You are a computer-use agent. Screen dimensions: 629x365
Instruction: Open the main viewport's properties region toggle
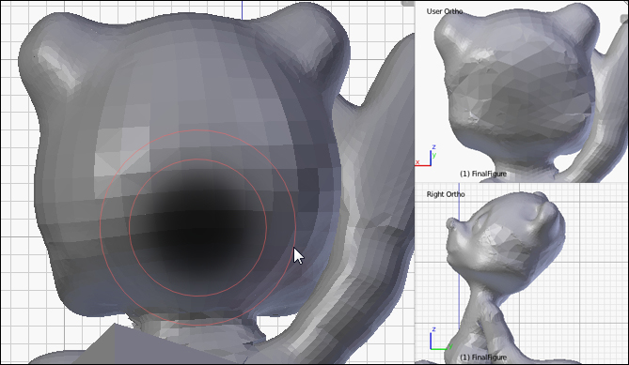coord(408,3)
